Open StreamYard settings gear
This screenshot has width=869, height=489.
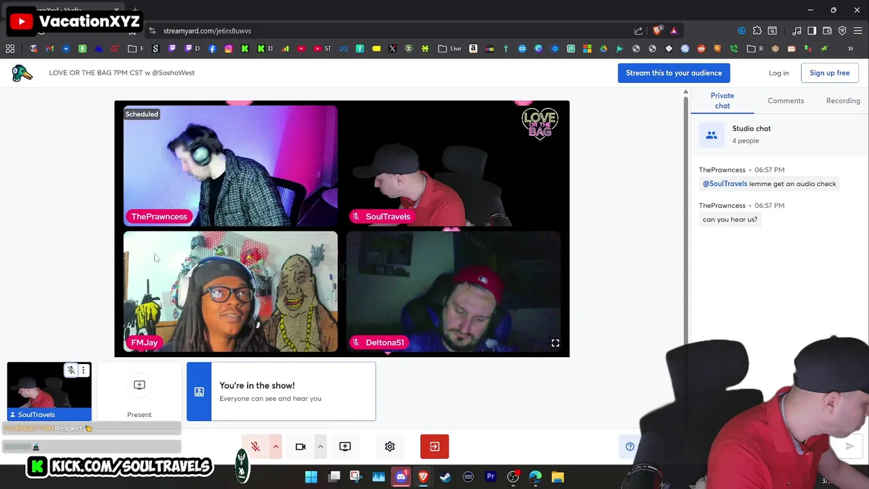390,446
